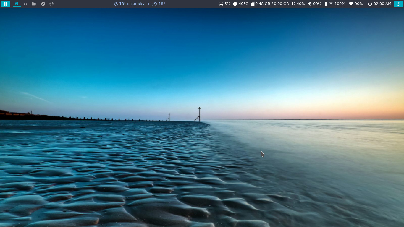The height and width of the screenshot is (227, 404).
Task: Click the 49°C temperature reading
Action: click(243, 4)
